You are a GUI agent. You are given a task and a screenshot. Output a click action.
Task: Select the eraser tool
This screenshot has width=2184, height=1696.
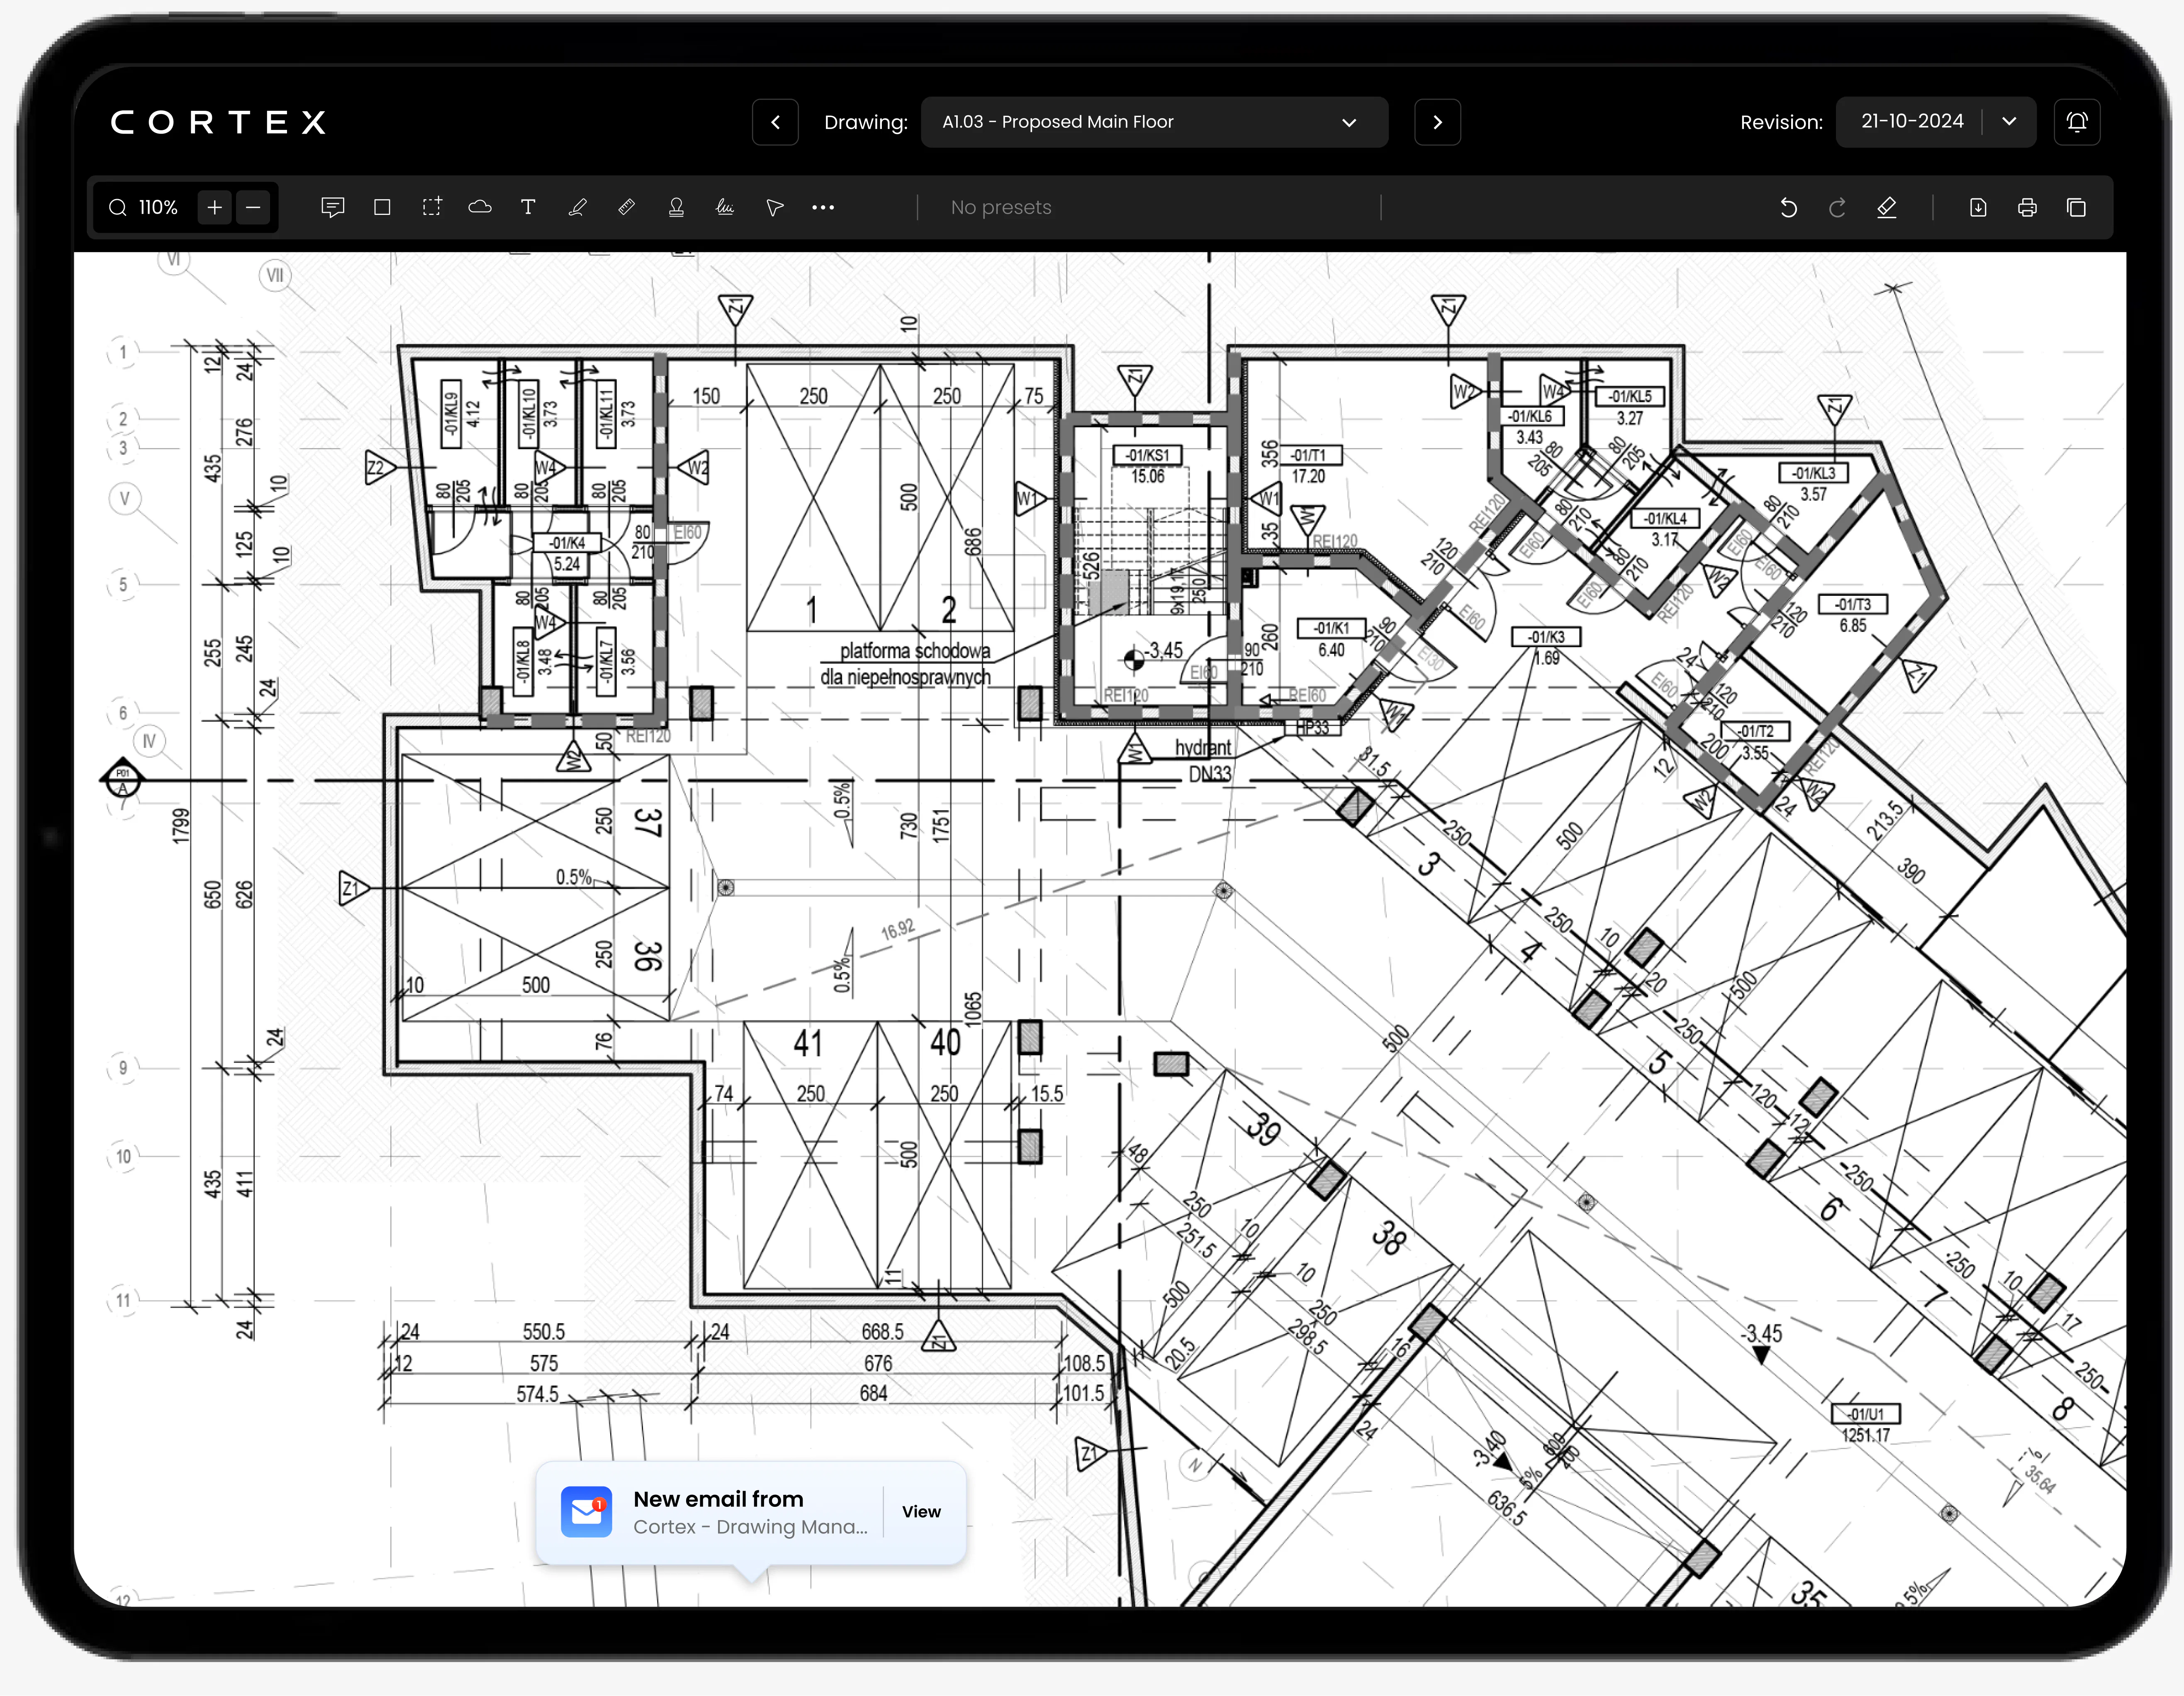point(1887,207)
